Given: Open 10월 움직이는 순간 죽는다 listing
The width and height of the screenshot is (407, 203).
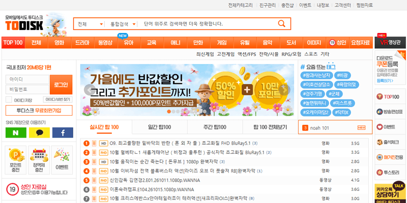Looking at the screenshot, I should [163, 162].
